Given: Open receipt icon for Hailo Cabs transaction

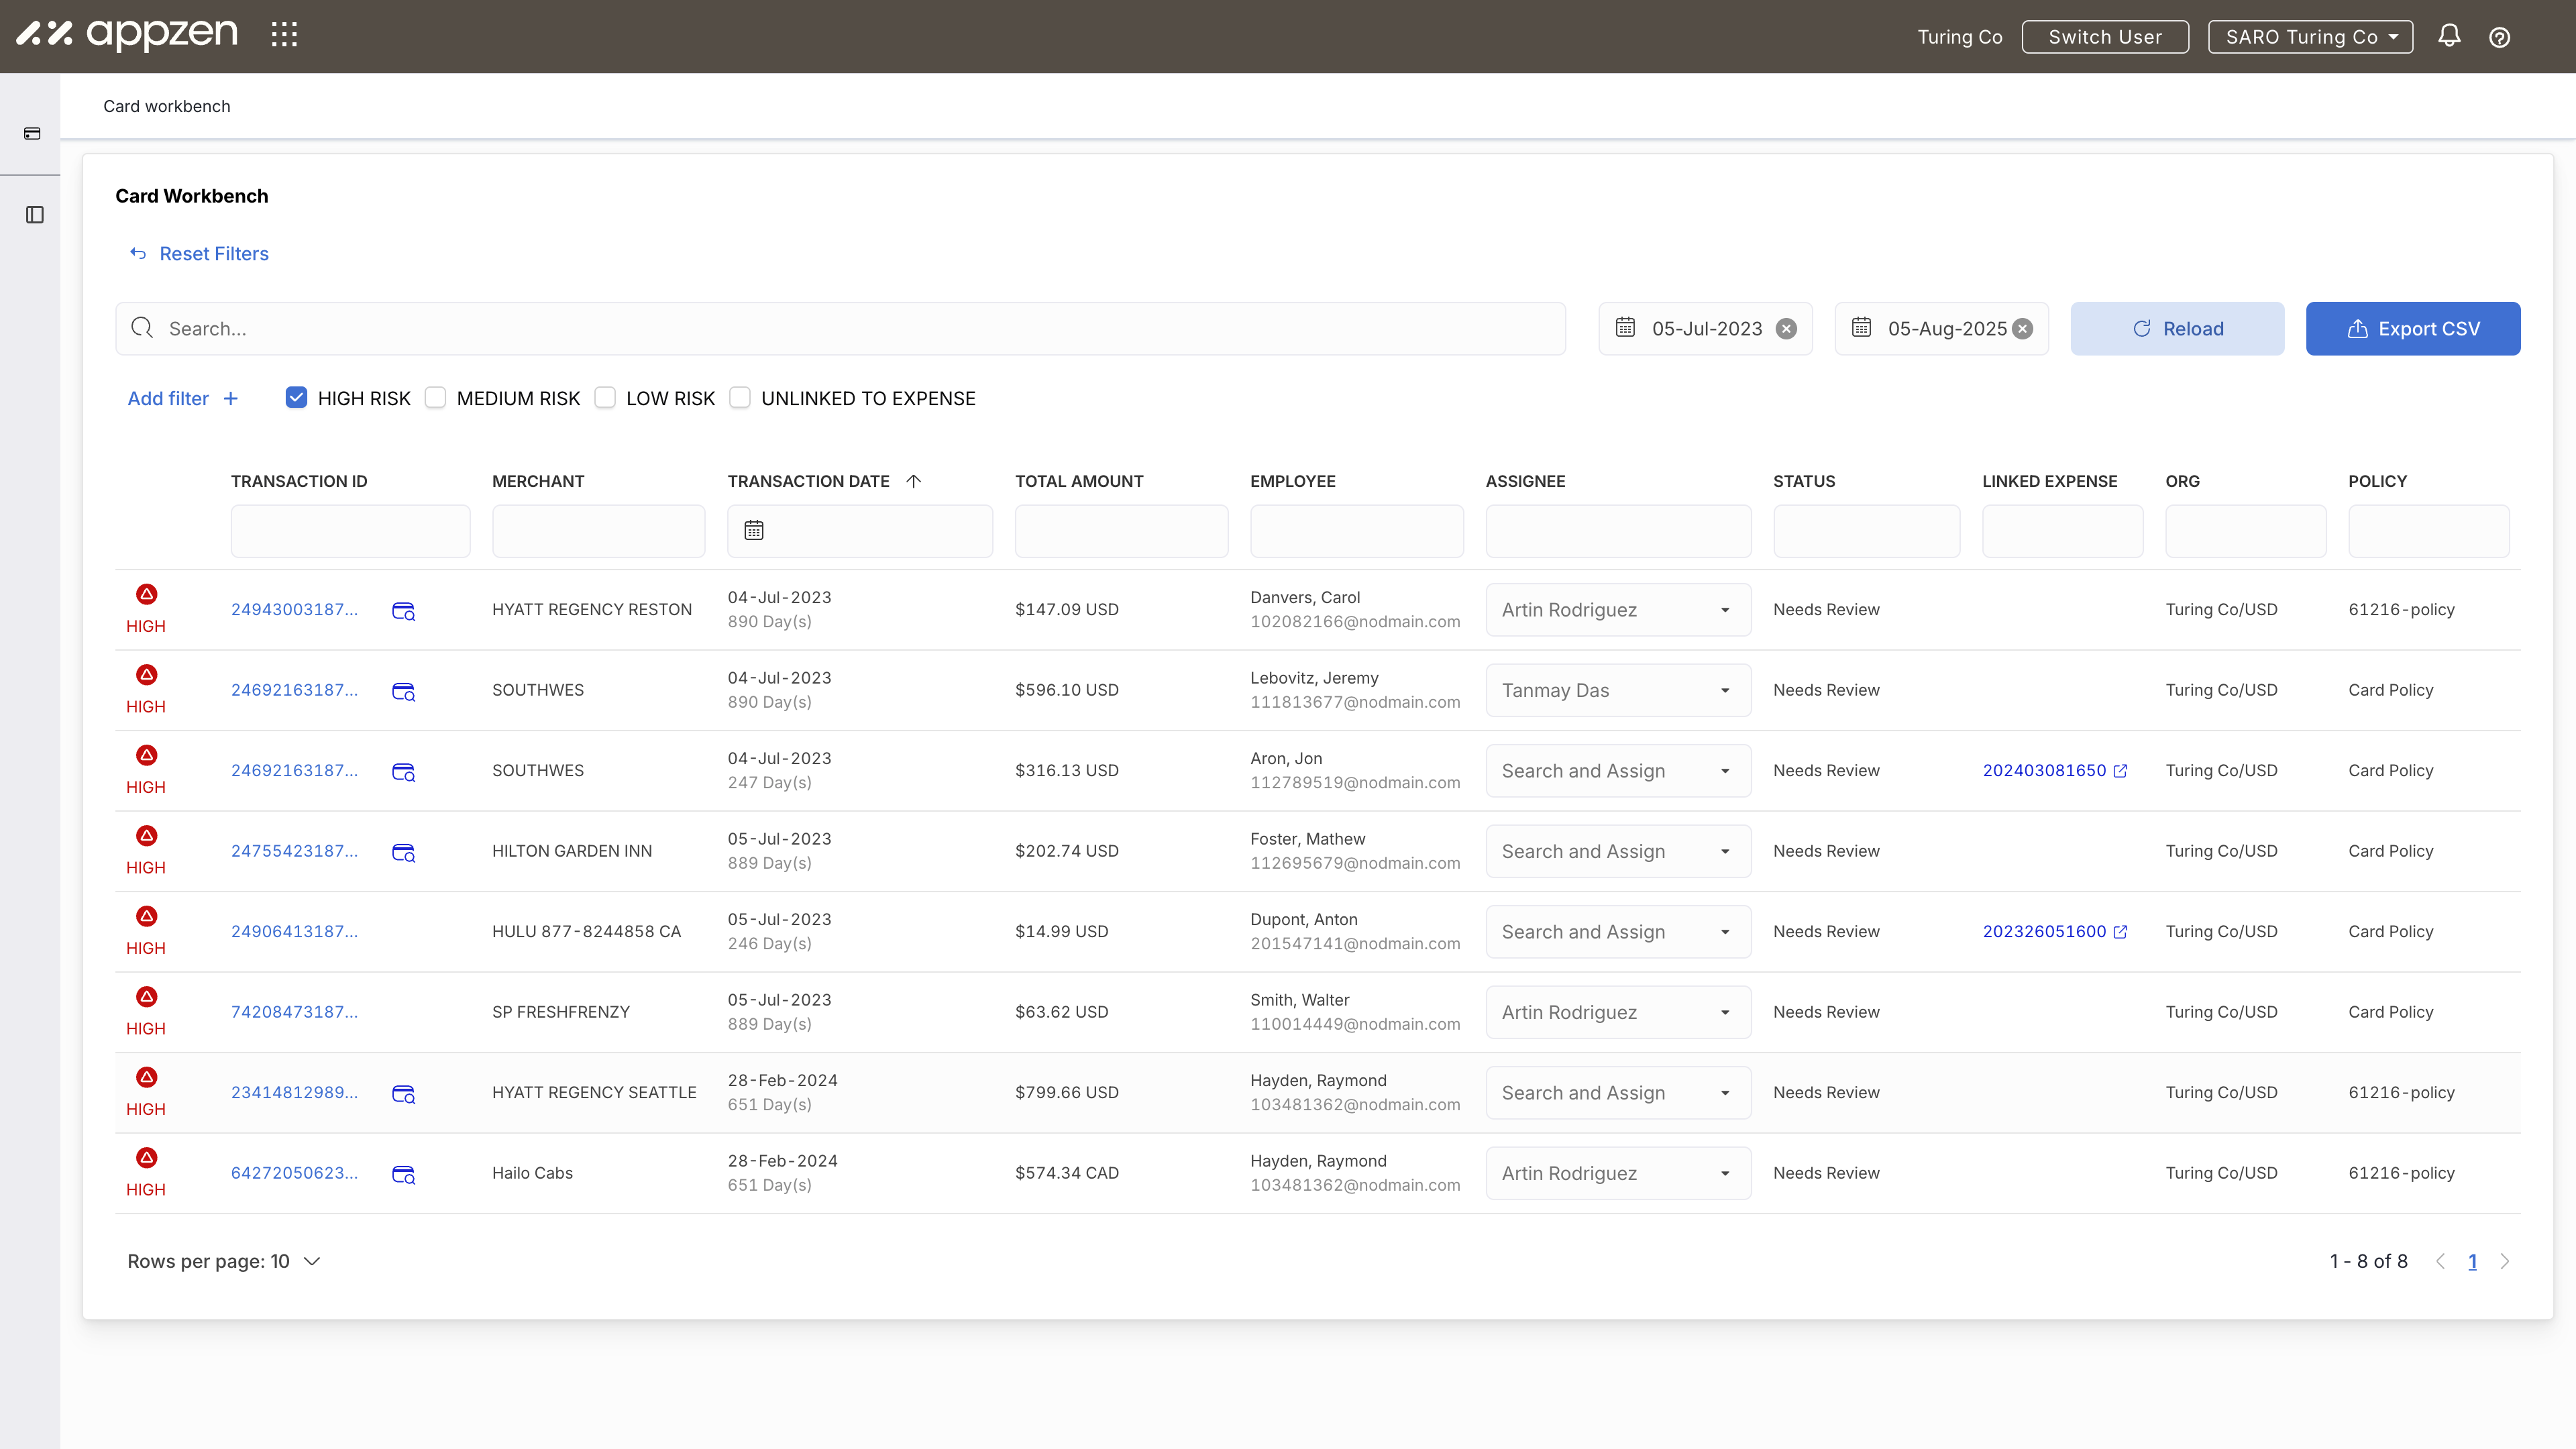Looking at the screenshot, I should [x=403, y=1174].
